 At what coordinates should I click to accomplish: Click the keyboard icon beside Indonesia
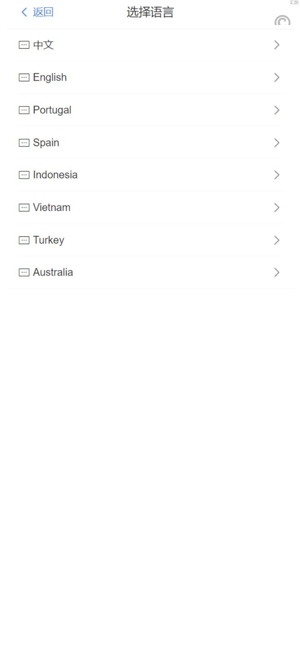[24, 175]
